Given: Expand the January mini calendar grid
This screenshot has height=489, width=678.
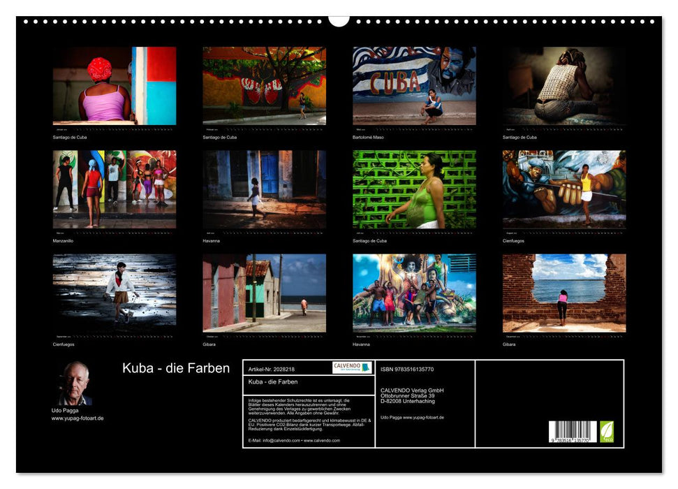Looking at the screenshot, I should point(115,129).
